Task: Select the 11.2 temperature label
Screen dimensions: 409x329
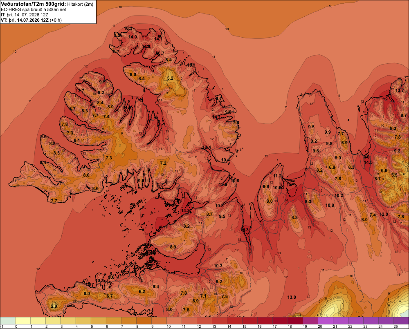Action: tap(277, 176)
